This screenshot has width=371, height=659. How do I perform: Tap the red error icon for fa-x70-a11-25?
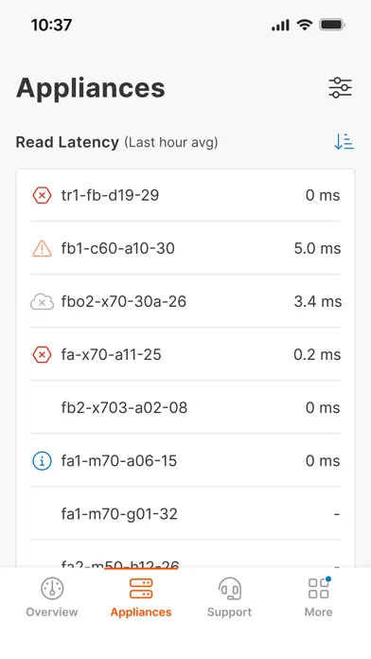click(x=42, y=355)
